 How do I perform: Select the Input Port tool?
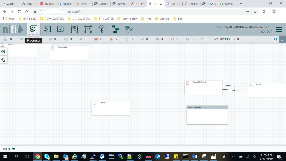[x=47, y=29]
